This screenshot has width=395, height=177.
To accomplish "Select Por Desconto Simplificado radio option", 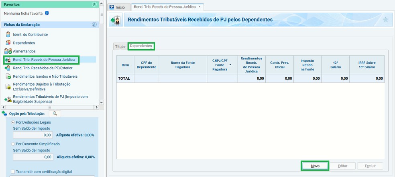I will (x=13, y=144).
